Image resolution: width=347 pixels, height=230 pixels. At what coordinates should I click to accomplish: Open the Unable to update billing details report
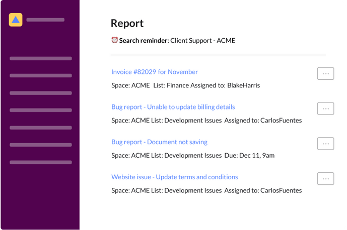pos(173,107)
